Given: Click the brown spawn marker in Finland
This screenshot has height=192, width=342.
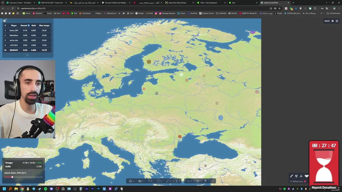Looking at the screenshot, I should click(149, 62).
